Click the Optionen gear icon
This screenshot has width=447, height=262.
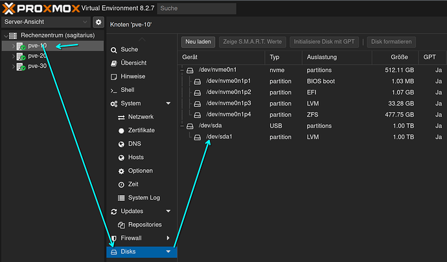(121, 171)
